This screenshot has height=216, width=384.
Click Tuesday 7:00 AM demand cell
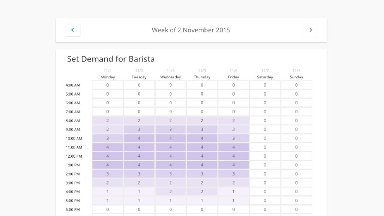139,112
